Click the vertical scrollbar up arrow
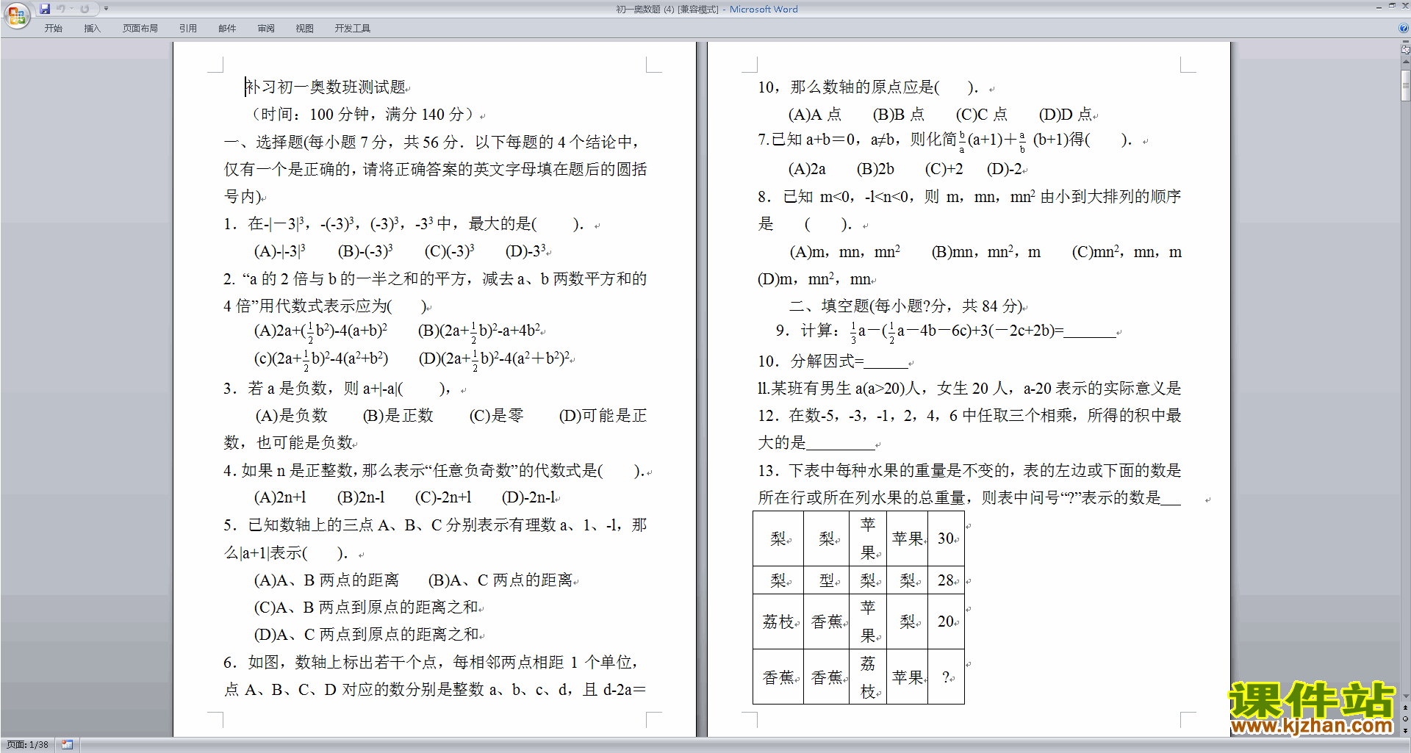The height and width of the screenshot is (753, 1411). (1405, 63)
